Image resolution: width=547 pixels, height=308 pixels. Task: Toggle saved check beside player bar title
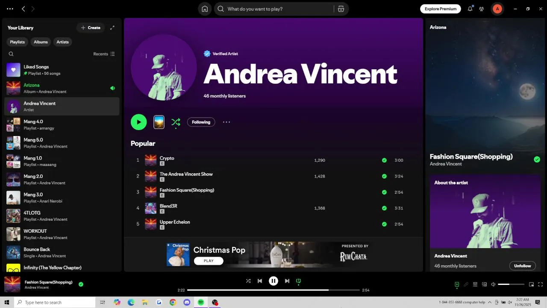[x=81, y=284]
